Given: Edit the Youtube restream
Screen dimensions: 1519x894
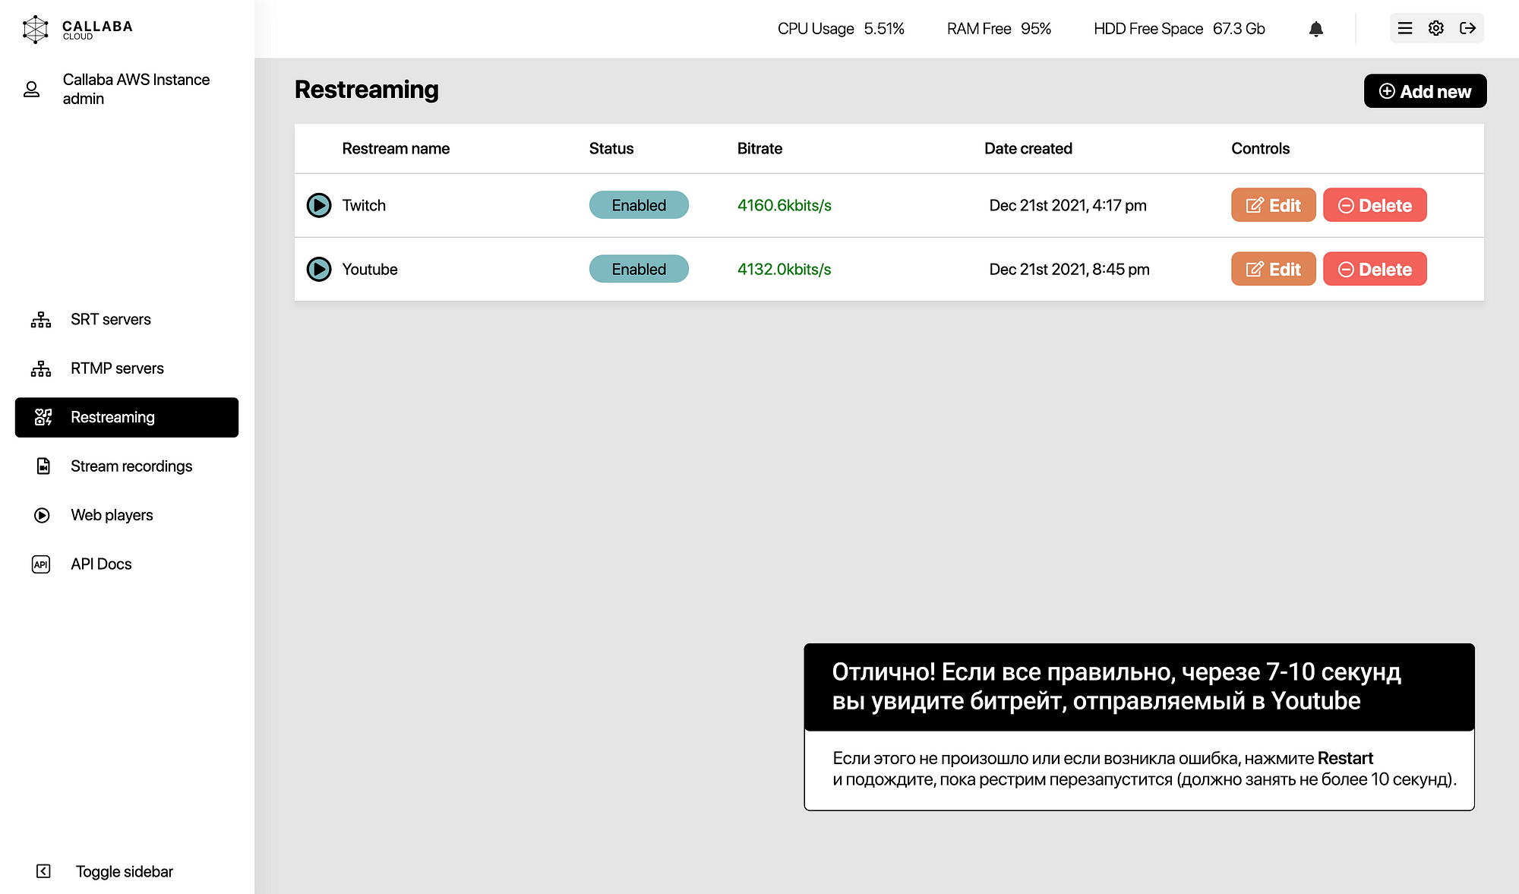Looking at the screenshot, I should click(x=1273, y=269).
